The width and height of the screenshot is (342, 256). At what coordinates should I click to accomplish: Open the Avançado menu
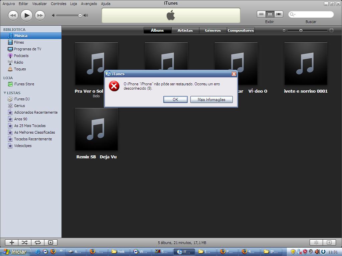coord(89,4)
